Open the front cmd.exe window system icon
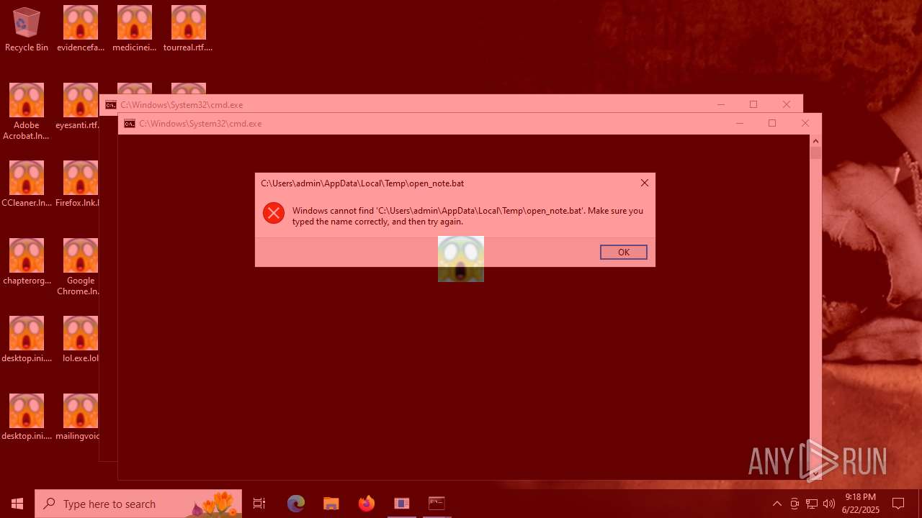 (x=130, y=124)
